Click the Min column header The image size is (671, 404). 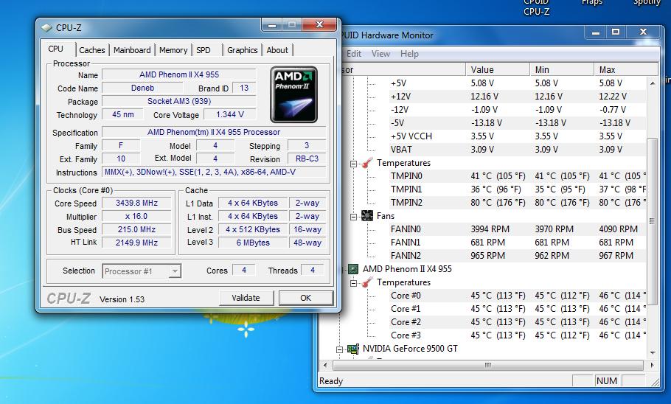(x=562, y=70)
